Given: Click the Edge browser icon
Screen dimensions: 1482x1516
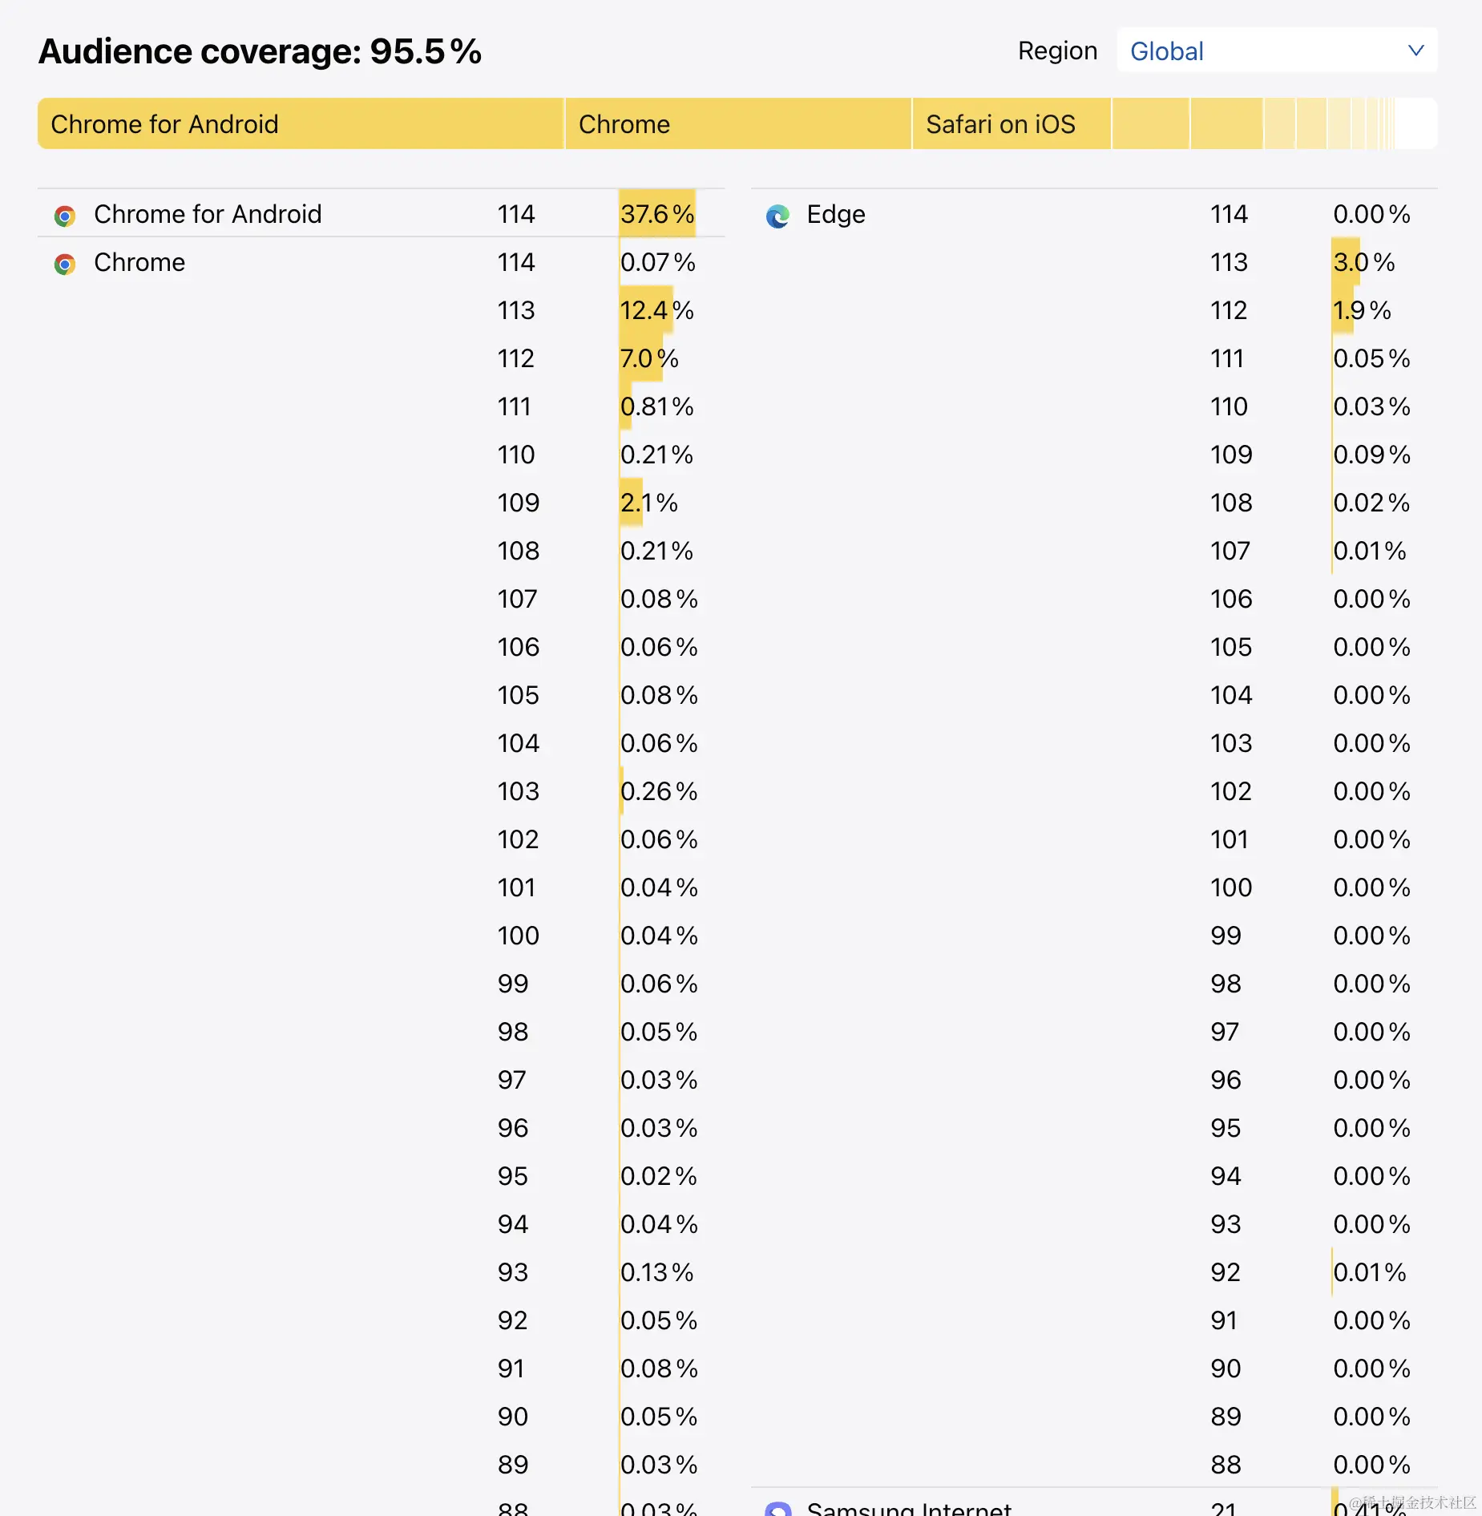Looking at the screenshot, I should coord(777,216).
